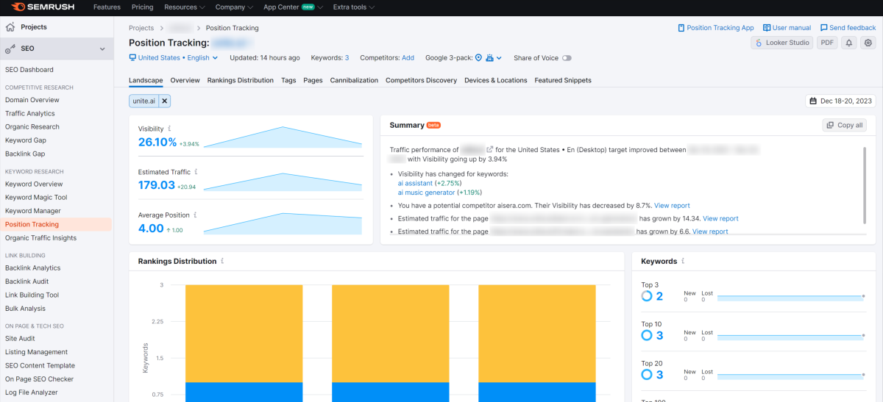Screen dimensions: 883x402
Task: Open the Pages tab
Action: pyautogui.click(x=313, y=80)
